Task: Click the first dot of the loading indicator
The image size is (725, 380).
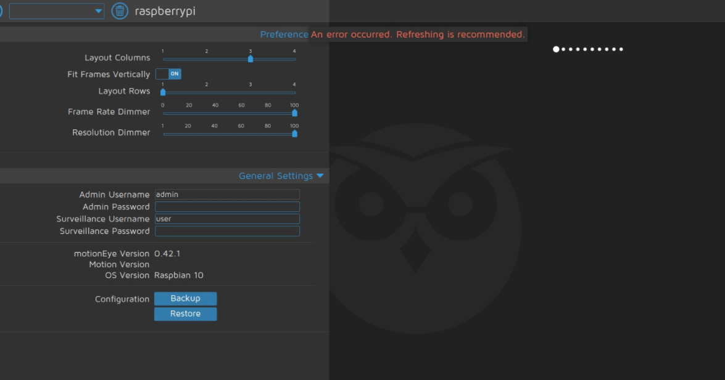Action: tap(555, 48)
